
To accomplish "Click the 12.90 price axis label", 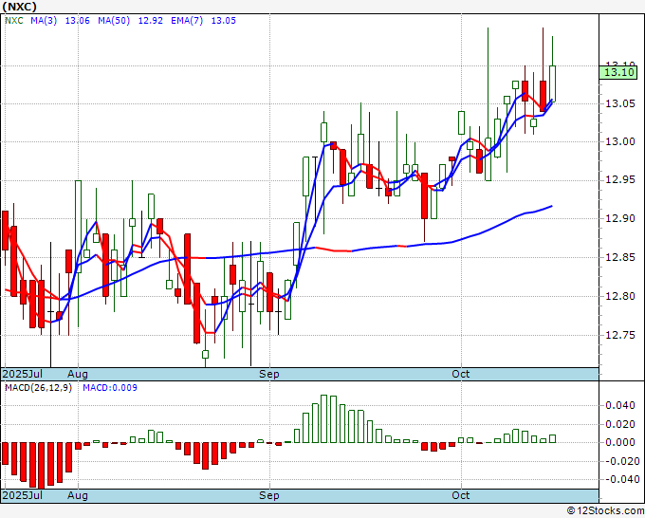I will coord(620,218).
